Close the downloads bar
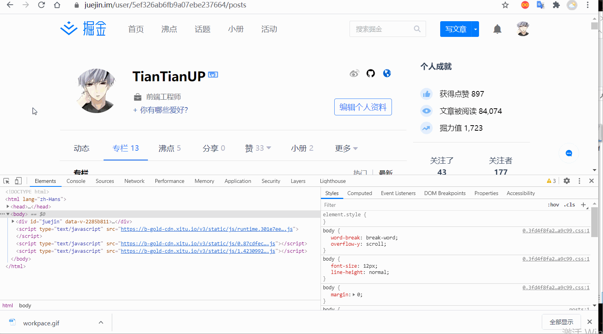The image size is (603, 334). [590, 322]
